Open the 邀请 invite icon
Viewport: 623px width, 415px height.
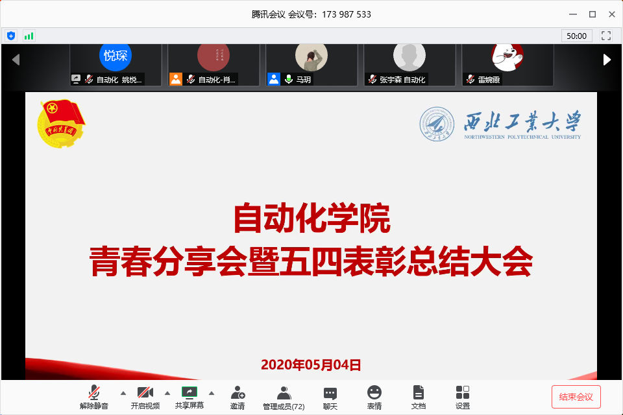point(238,397)
